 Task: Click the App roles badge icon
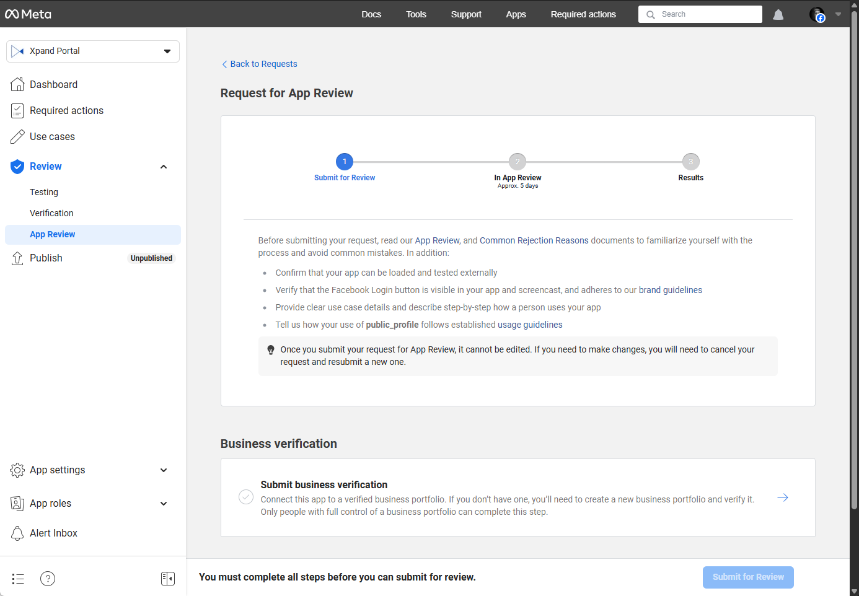click(17, 504)
